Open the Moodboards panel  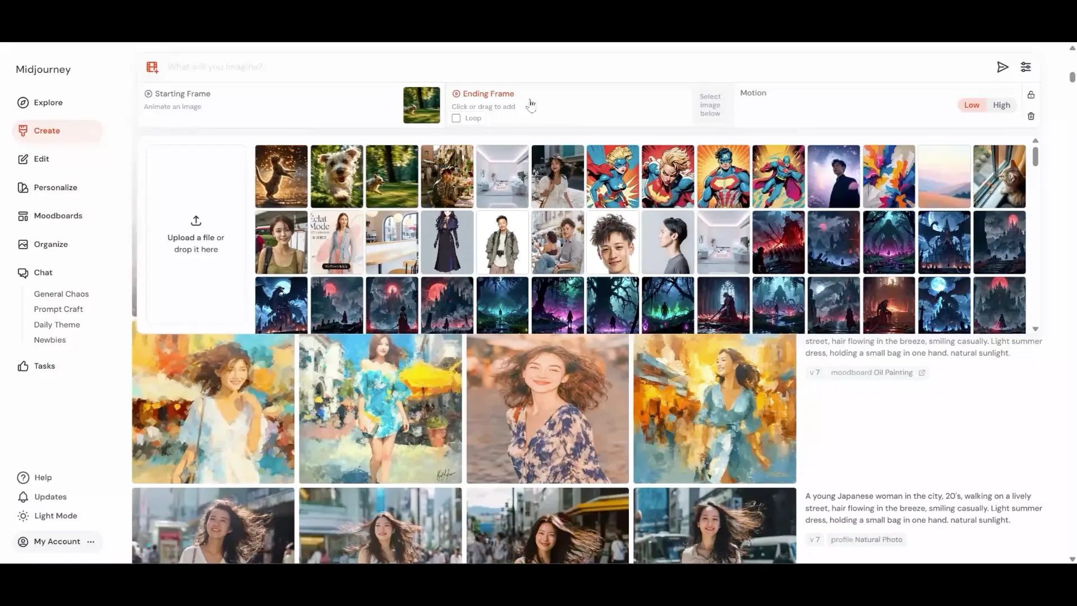(x=57, y=215)
